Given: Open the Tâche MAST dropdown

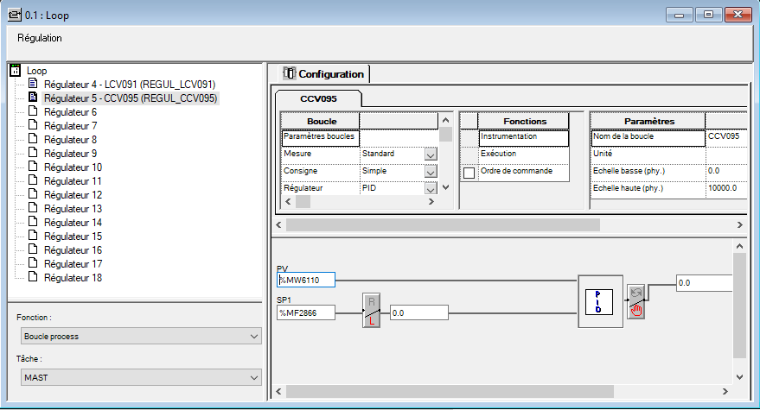Looking at the screenshot, I should pyautogui.click(x=253, y=377).
